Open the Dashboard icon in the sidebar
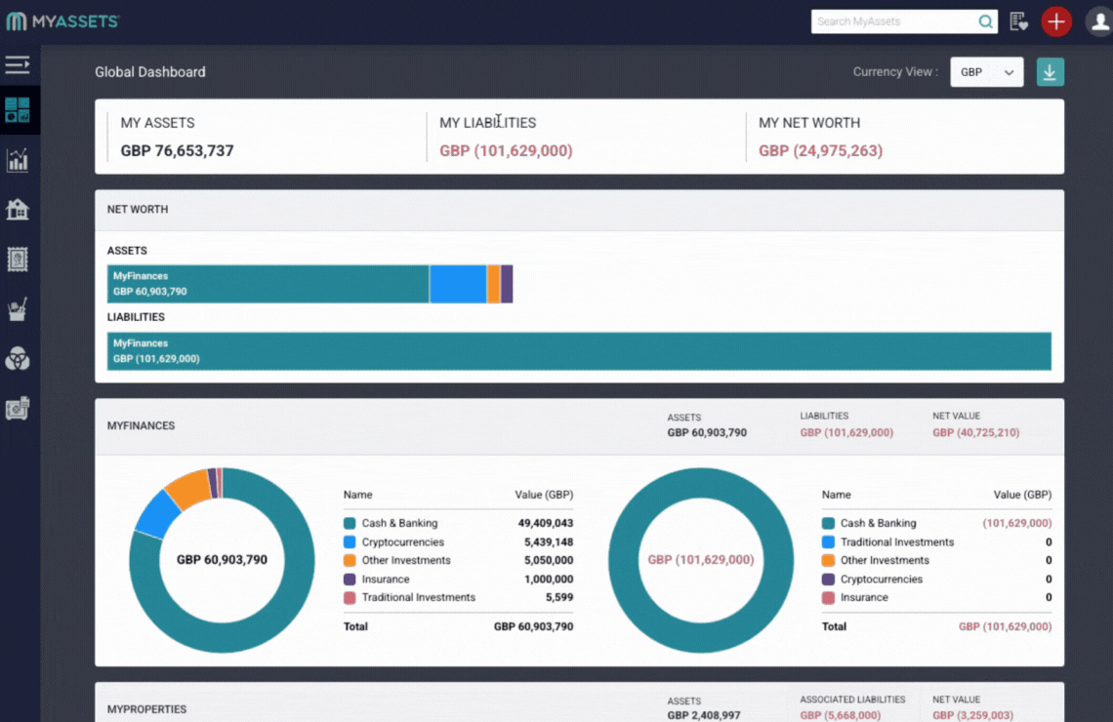The image size is (1113, 722). 17,110
